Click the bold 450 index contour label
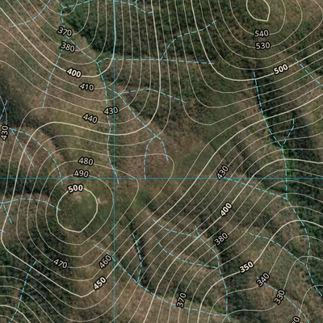323x323 pixels. click(x=100, y=283)
